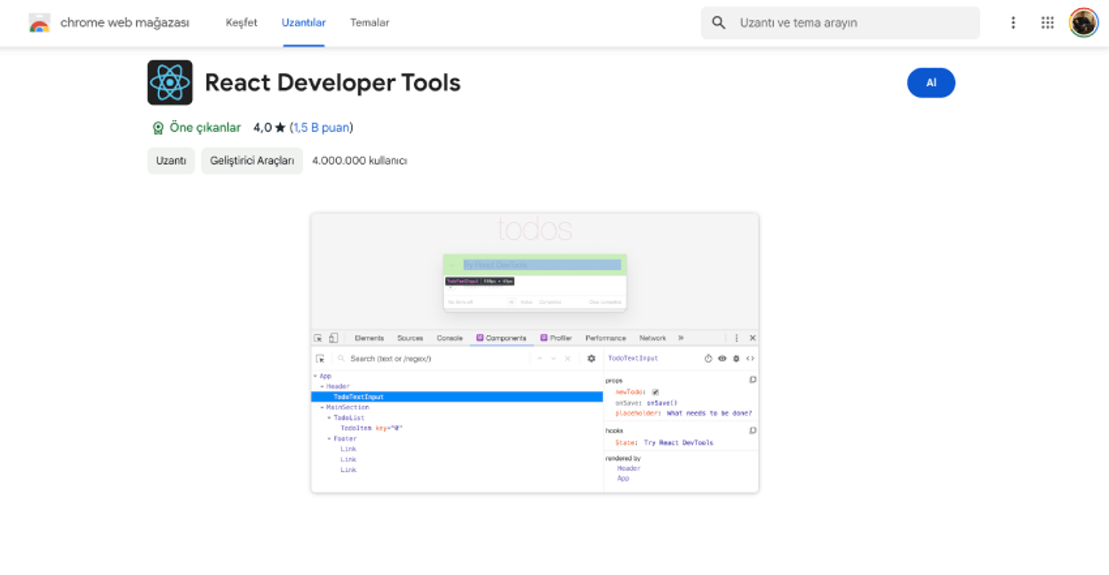The height and width of the screenshot is (575, 1109).
Task: Click the Uzantı ve tema arayın search field
Action: tap(854, 23)
